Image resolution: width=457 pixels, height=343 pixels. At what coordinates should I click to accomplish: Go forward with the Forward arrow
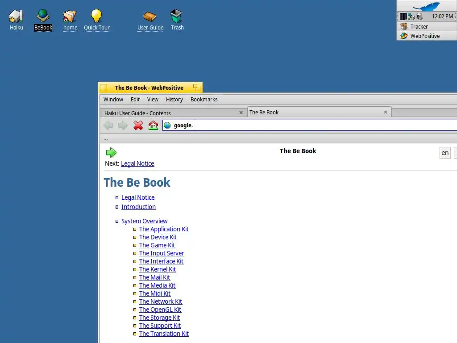(x=123, y=125)
